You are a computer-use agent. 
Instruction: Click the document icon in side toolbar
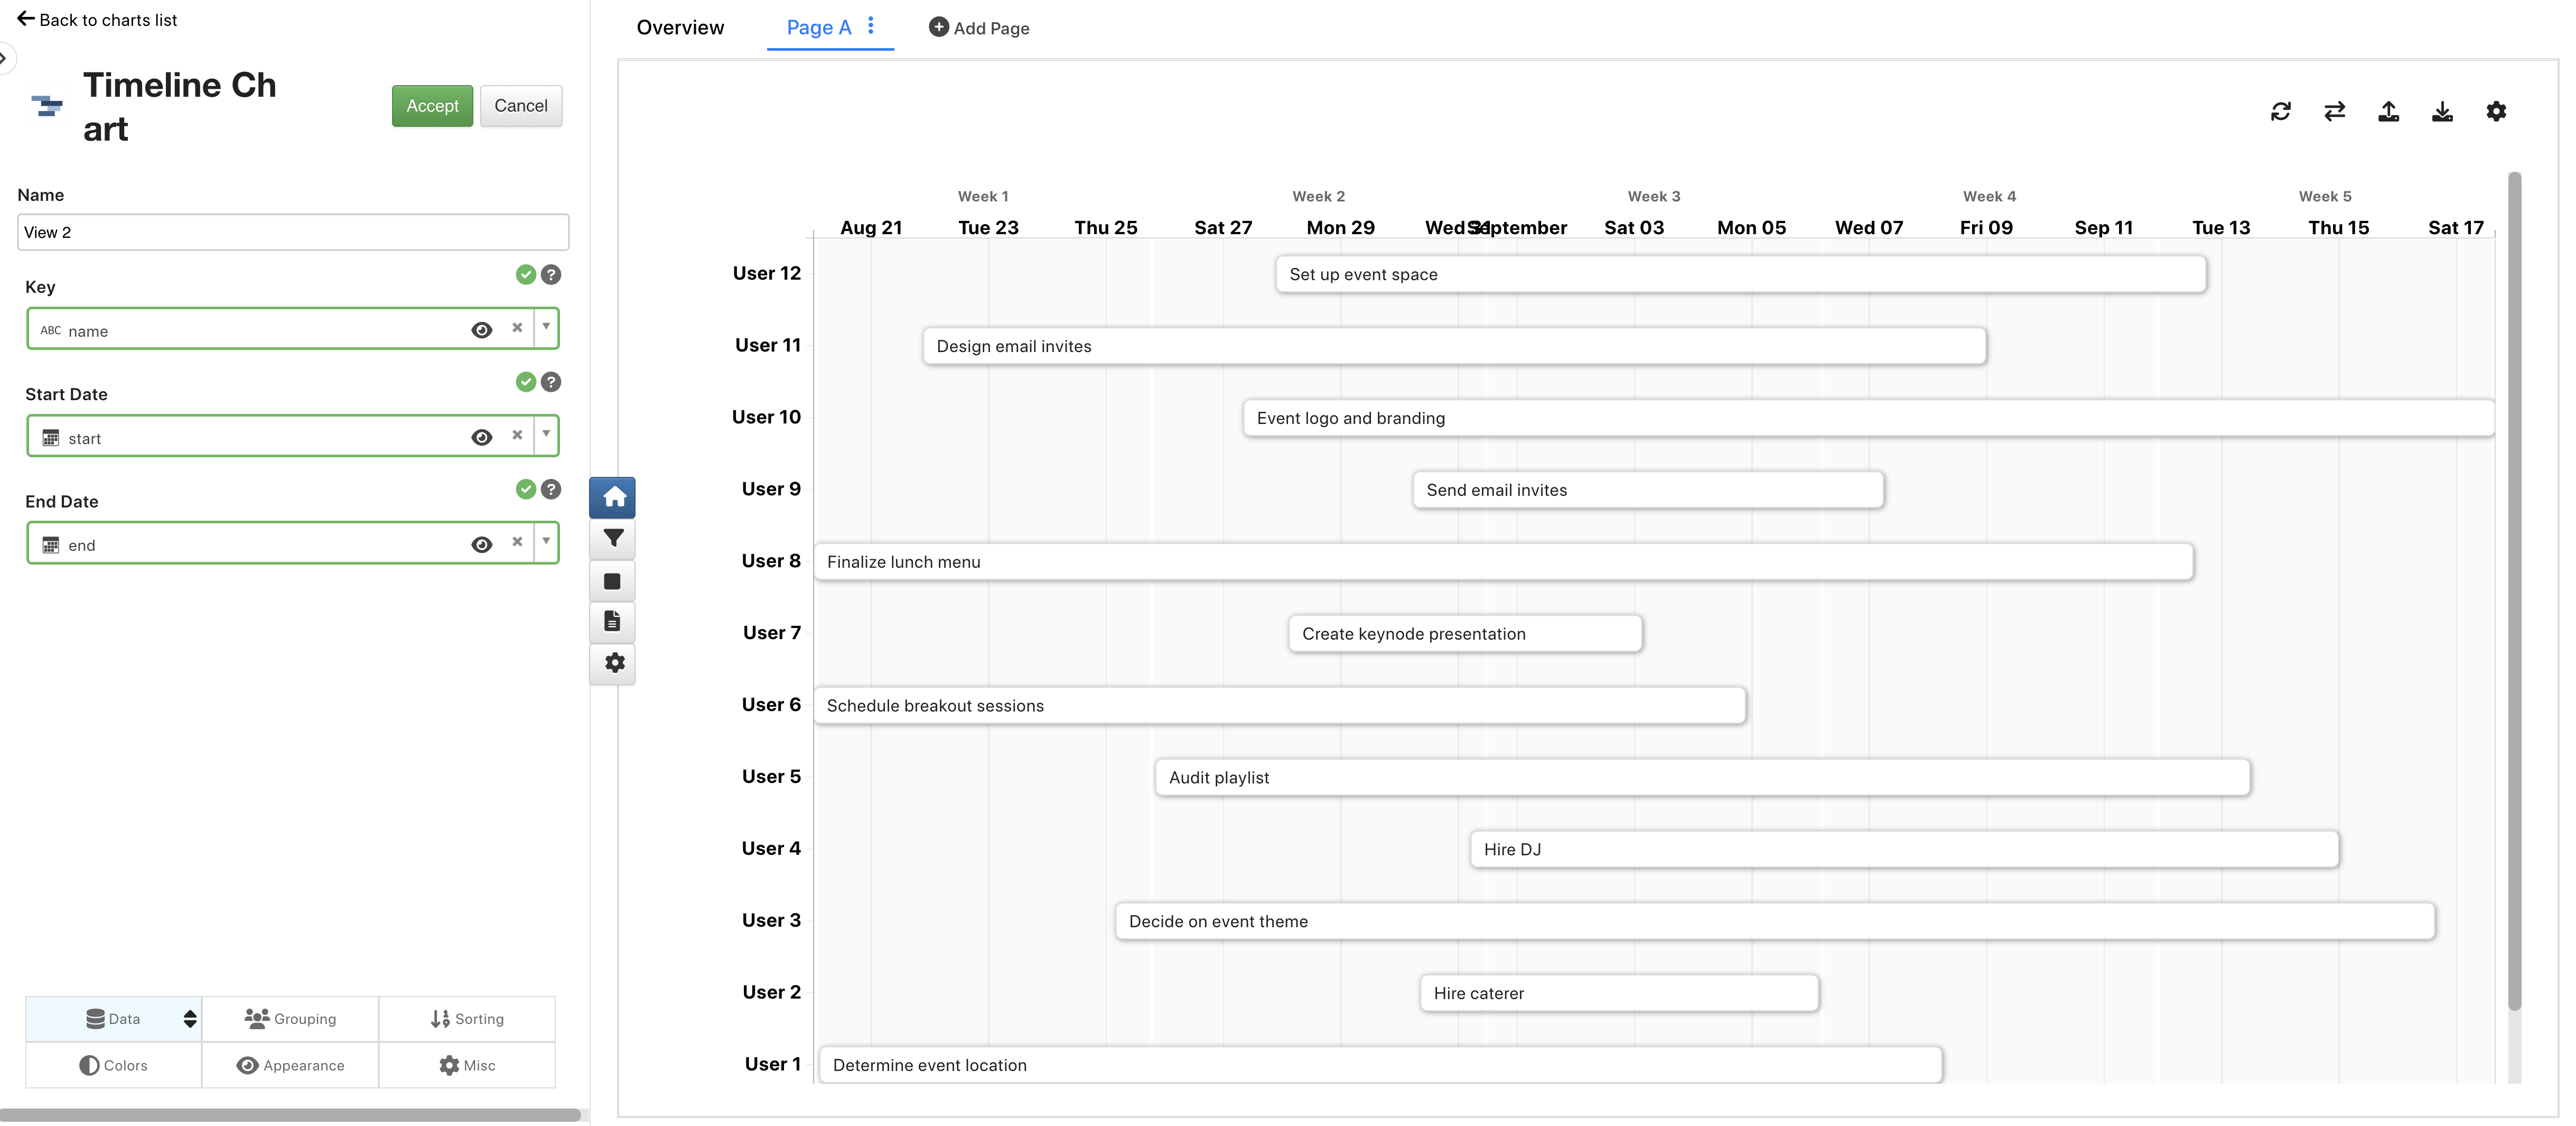[613, 622]
